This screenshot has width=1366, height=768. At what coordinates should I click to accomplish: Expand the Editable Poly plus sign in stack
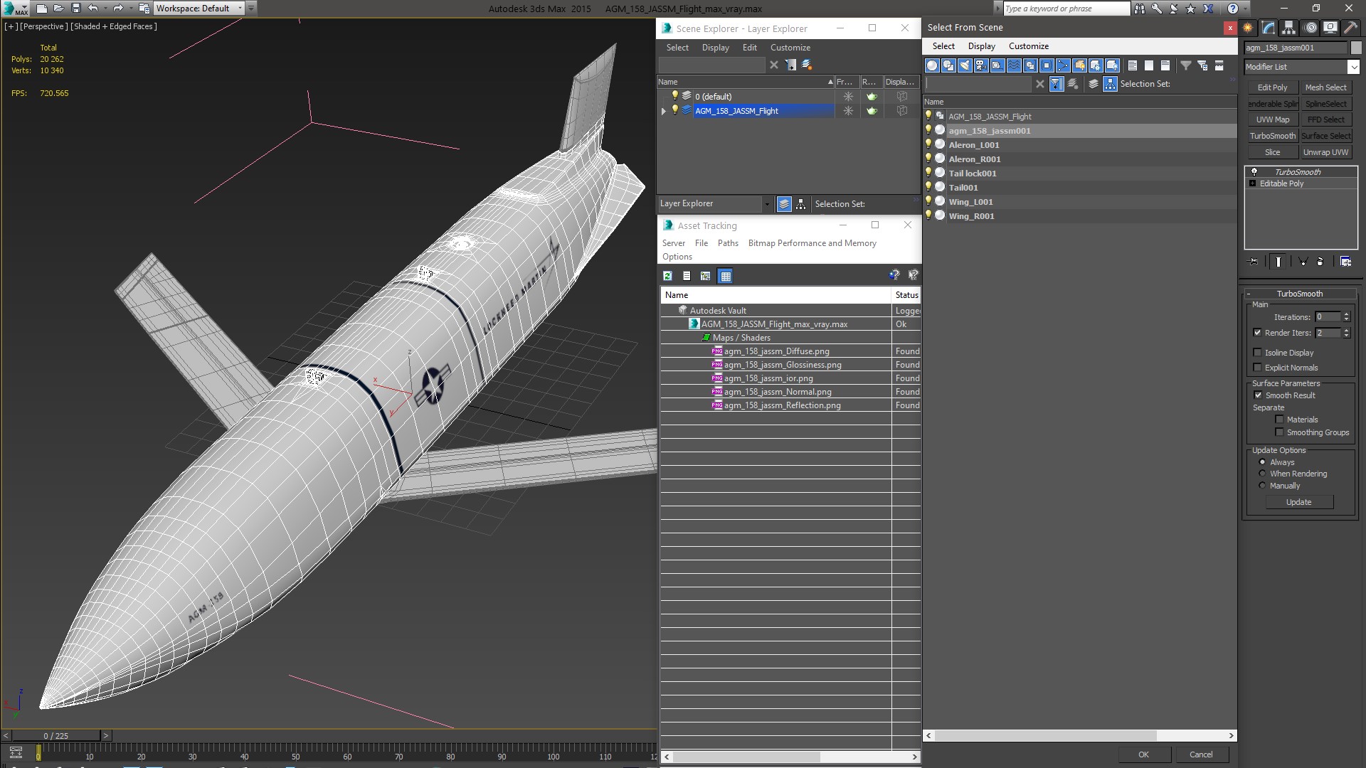[1253, 183]
